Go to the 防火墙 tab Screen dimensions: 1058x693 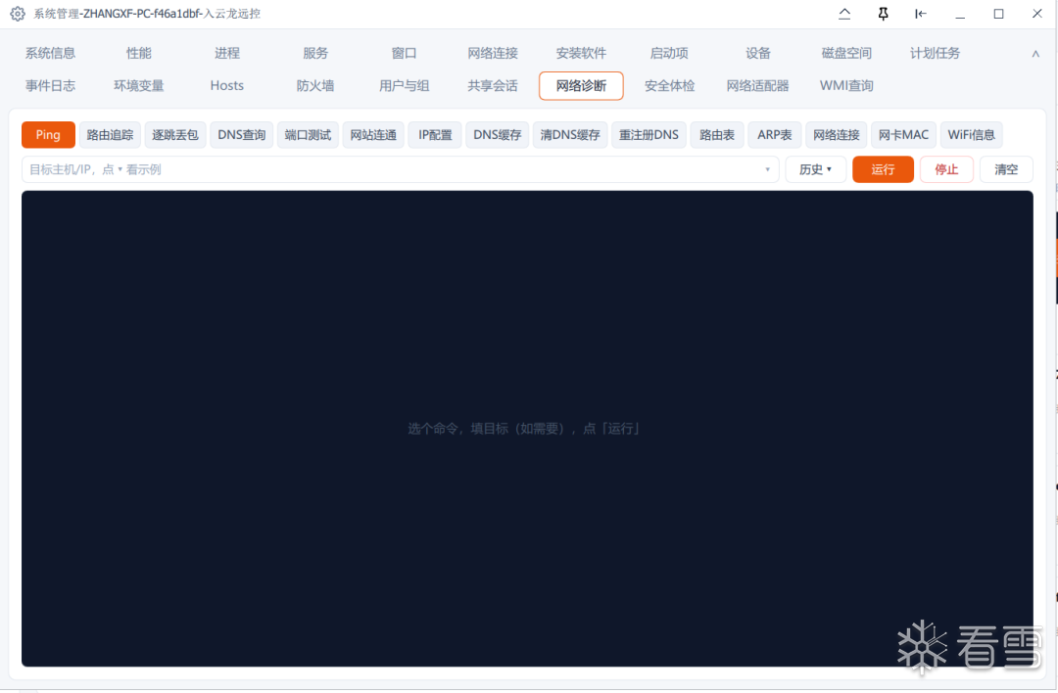click(x=315, y=85)
